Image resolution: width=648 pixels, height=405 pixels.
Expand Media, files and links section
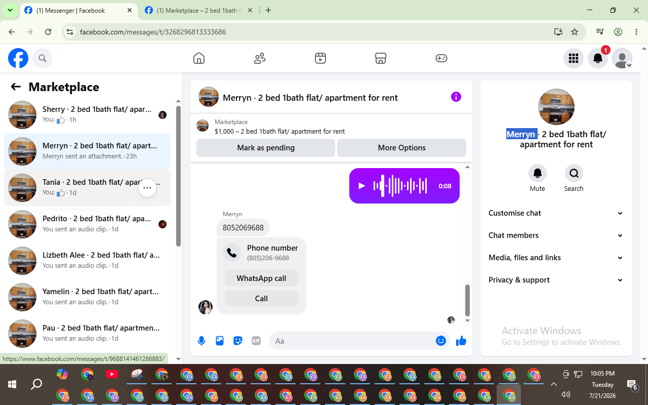coord(556,258)
